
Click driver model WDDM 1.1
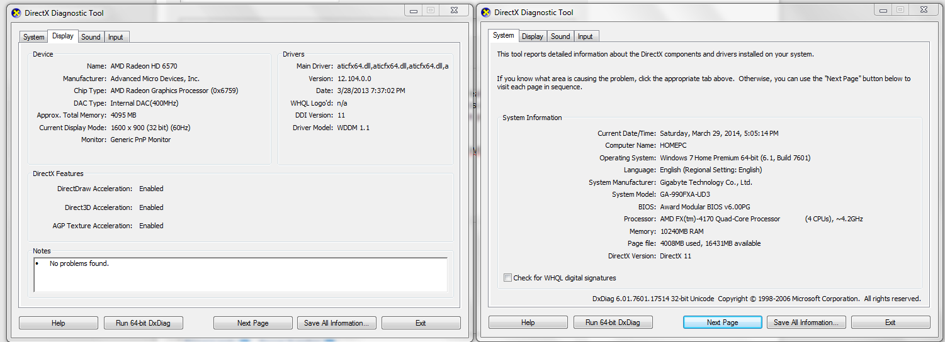pyautogui.click(x=353, y=128)
